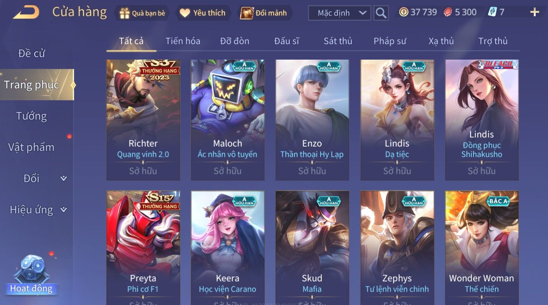Open Đổi mảnh chest exchange
The image size is (548, 305).
tap(265, 13)
